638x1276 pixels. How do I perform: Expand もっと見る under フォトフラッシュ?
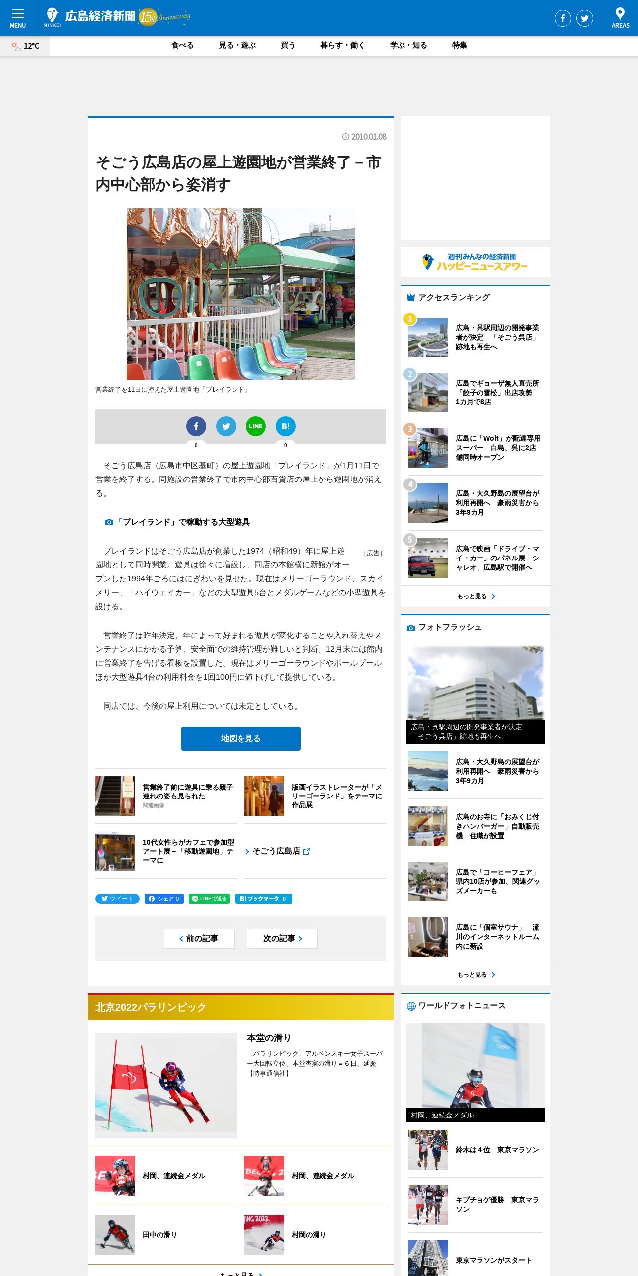(476, 975)
